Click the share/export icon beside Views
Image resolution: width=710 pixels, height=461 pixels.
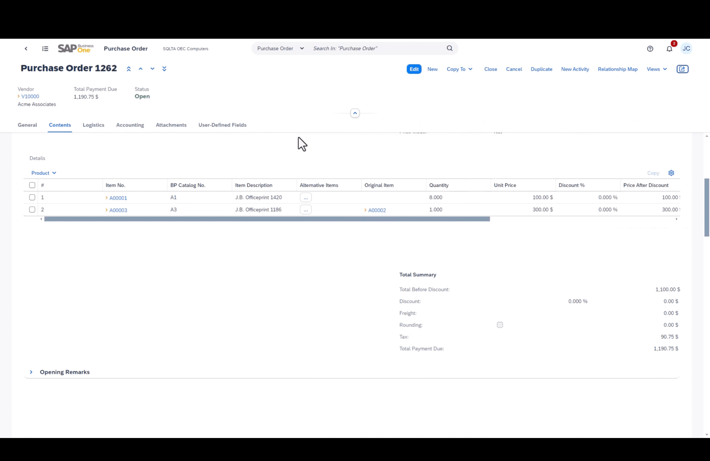682,69
